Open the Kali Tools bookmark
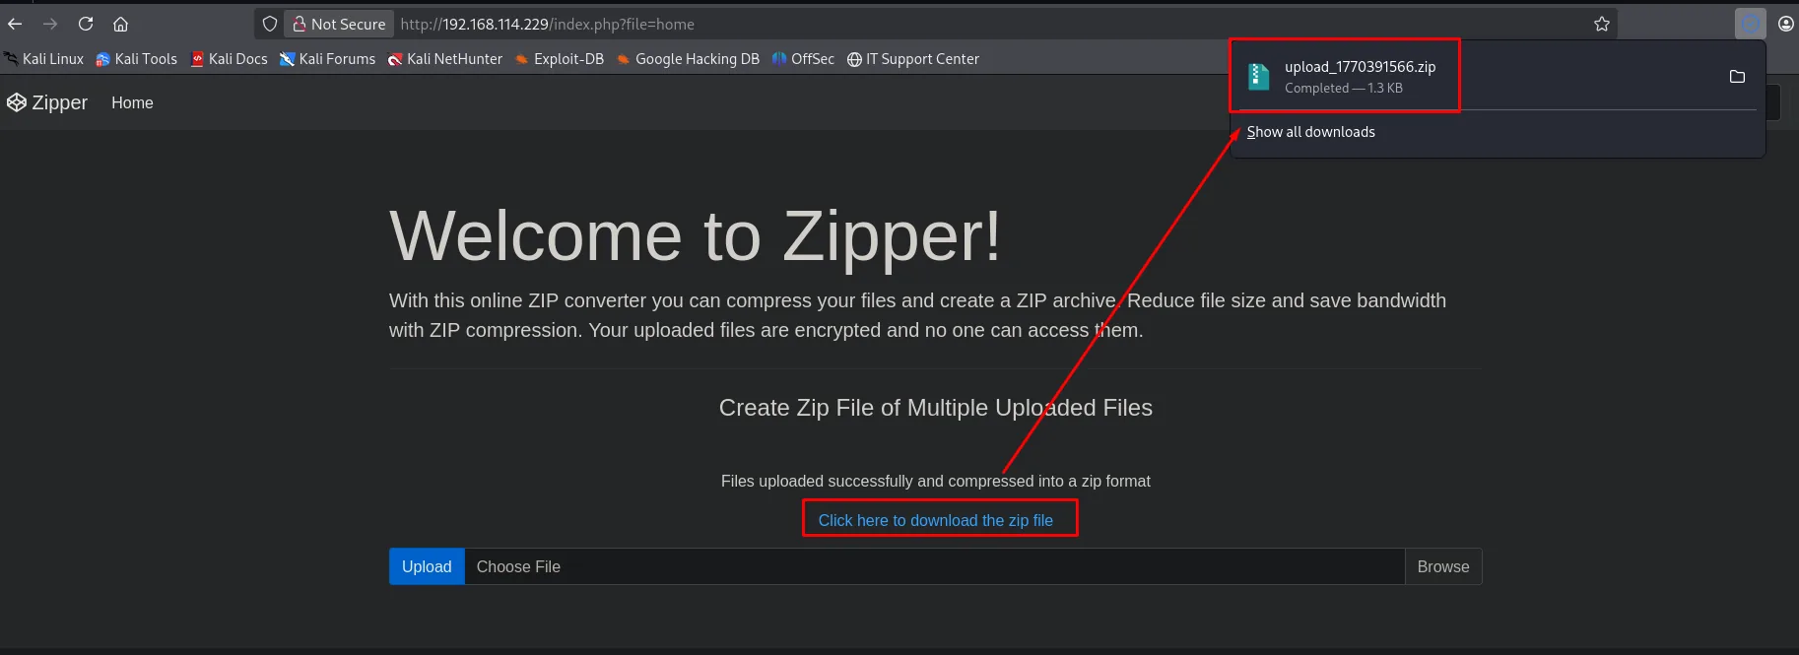This screenshot has width=1799, height=655. (137, 59)
